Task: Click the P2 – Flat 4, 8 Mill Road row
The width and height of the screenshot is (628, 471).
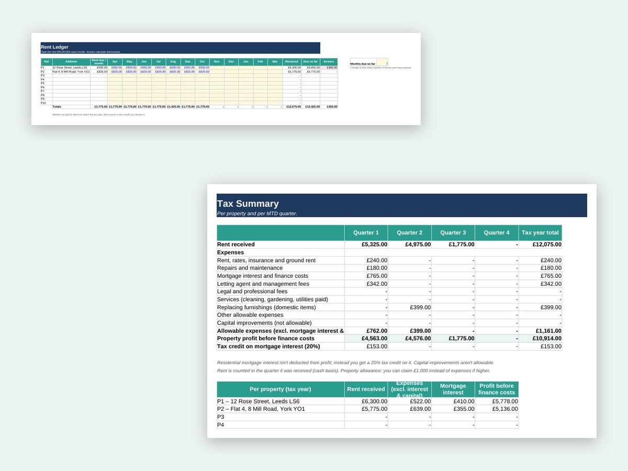Action: coord(281,409)
